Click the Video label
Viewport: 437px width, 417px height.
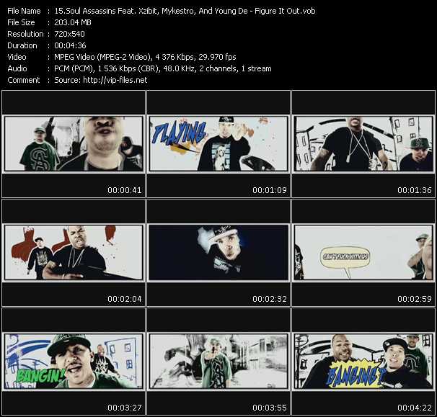click(x=17, y=57)
